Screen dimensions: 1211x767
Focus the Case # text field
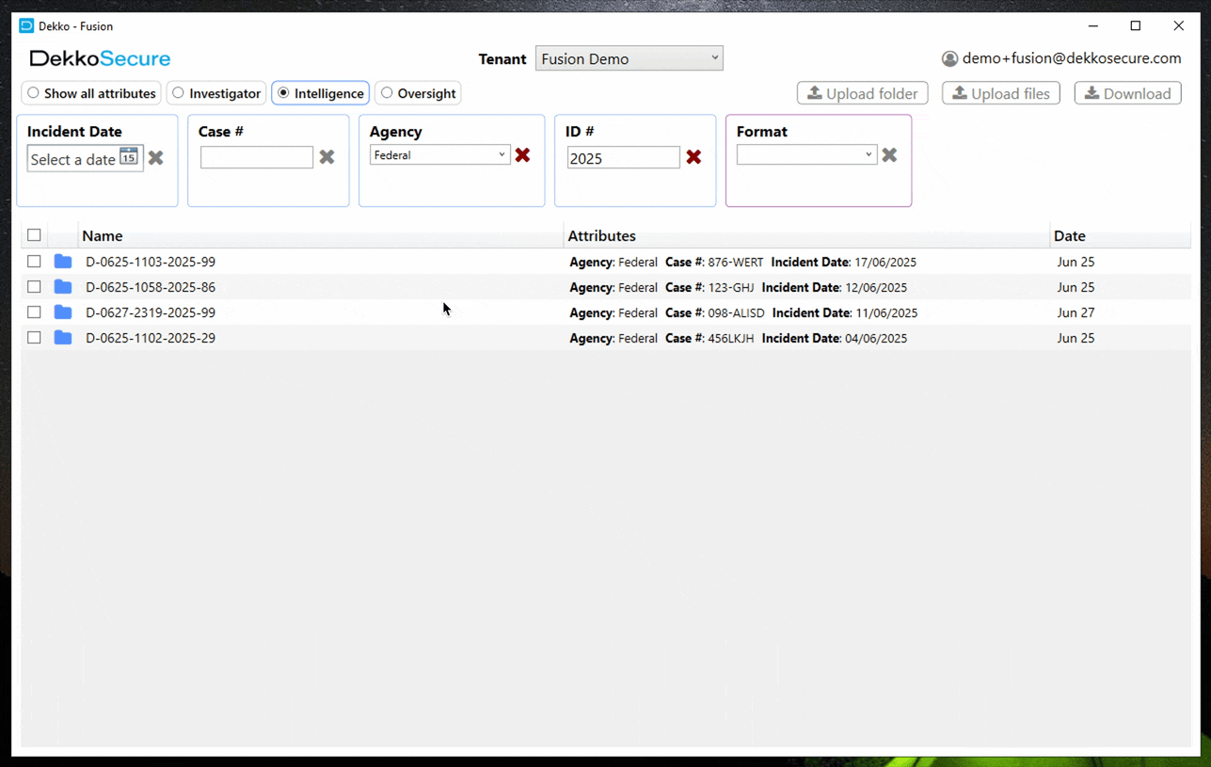pos(257,157)
